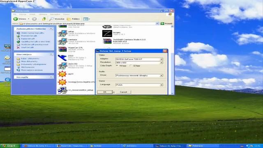Viewport: 263px width, 148px height.
Task: Select the keygen black Z icon
Action: (x=107, y=33)
